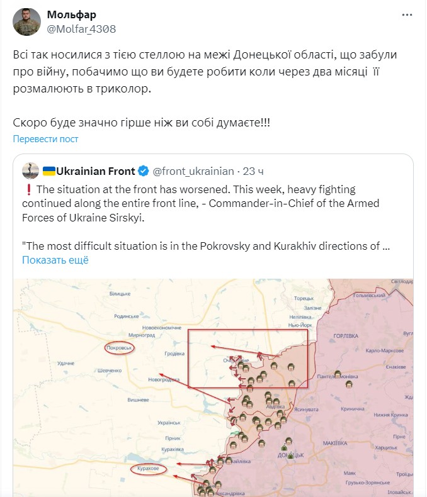427x497 pixels.
Task: Click the circled Курахове map label
Action: click(x=149, y=469)
